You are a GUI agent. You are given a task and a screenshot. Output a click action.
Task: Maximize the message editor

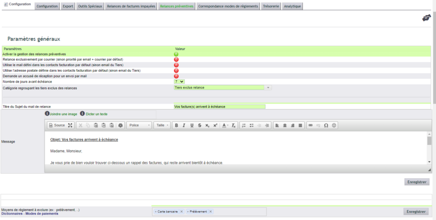(70, 125)
